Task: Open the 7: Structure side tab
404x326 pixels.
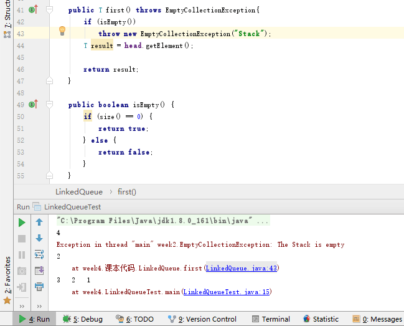Action: pos(7,19)
